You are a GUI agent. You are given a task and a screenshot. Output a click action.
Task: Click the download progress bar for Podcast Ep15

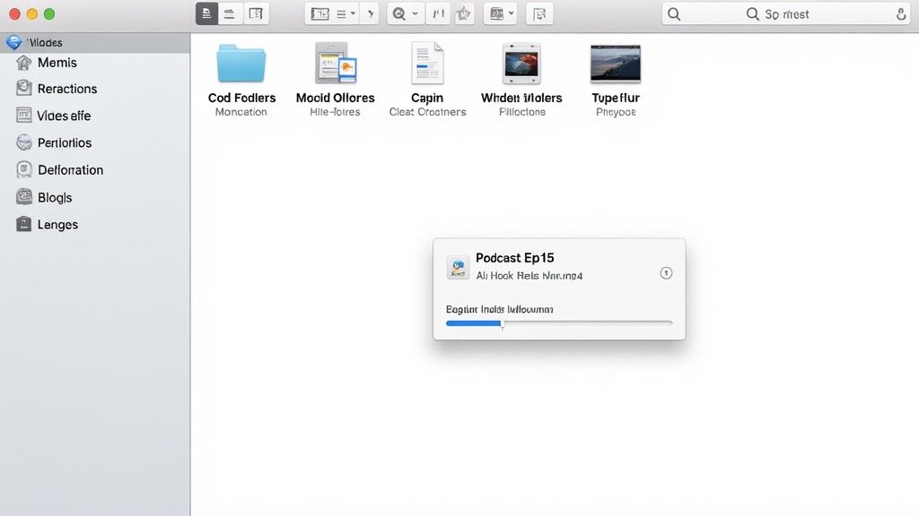(558, 322)
